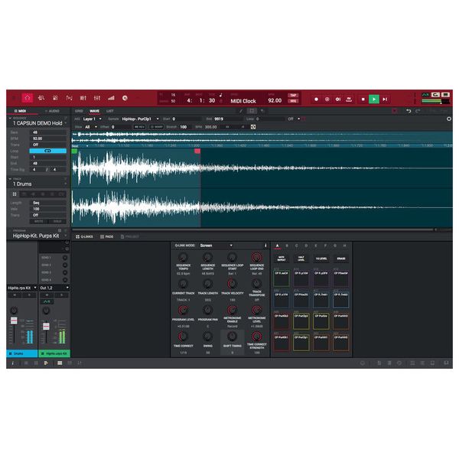Open the pad step-level bars icon
The width and height of the screenshot is (459, 459).
111,98
